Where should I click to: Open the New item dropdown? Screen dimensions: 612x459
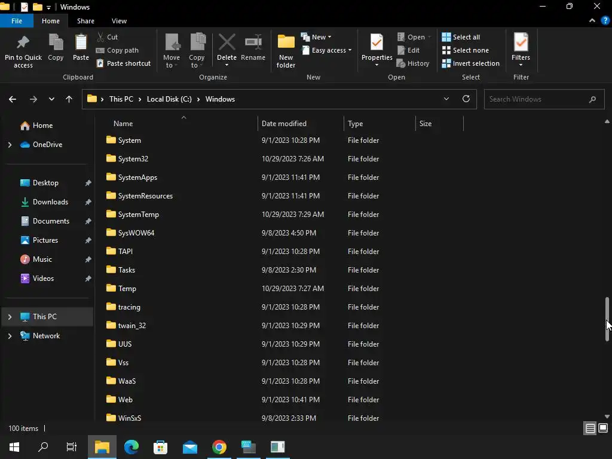pyautogui.click(x=317, y=37)
